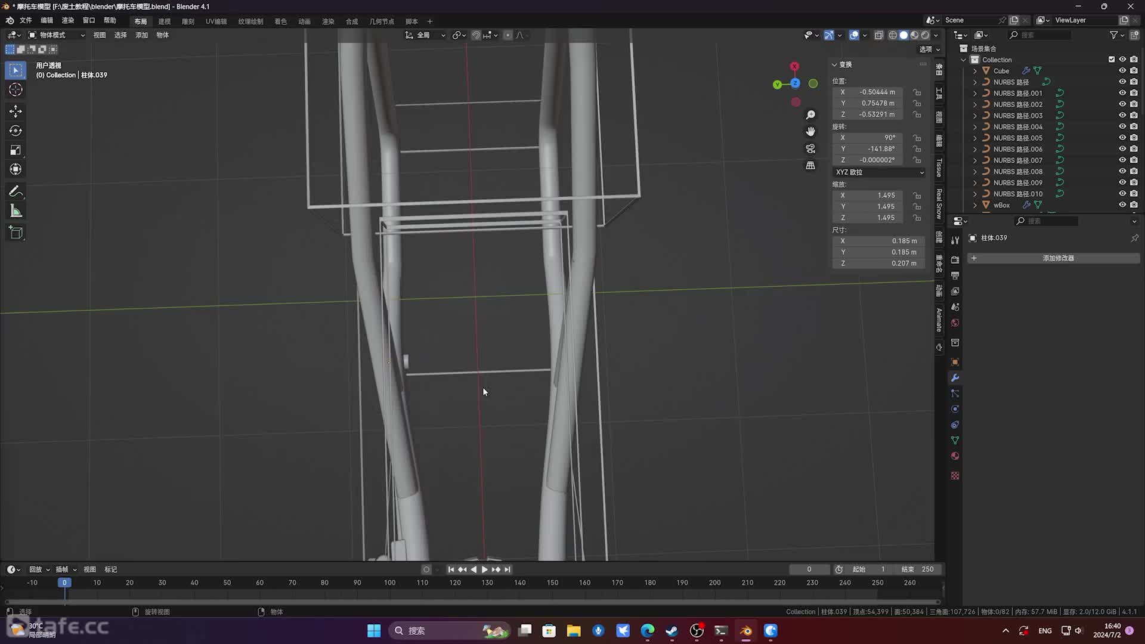Expand the NURBS 路径.004 tree item

[x=975, y=127]
